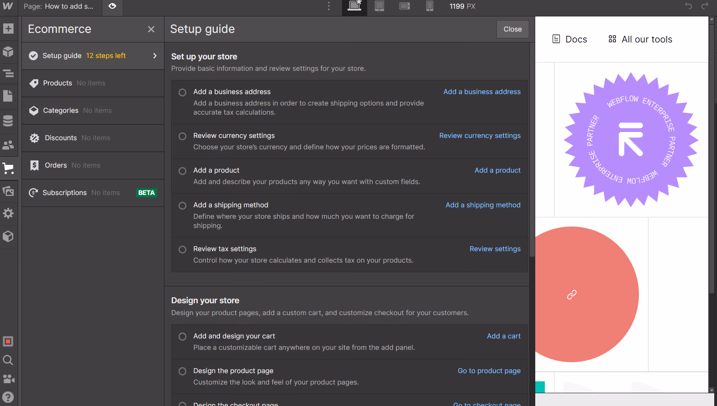Mark Add a shipping method step
Screen dimensions: 717x406
[182, 206]
